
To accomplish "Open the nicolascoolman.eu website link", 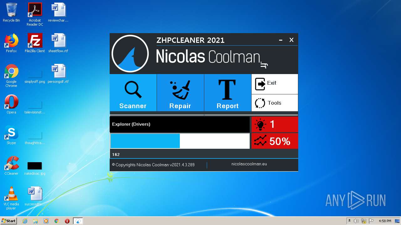I will 249,164.
